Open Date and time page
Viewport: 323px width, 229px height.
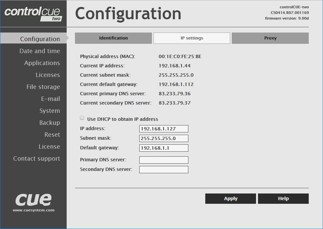(39, 51)
